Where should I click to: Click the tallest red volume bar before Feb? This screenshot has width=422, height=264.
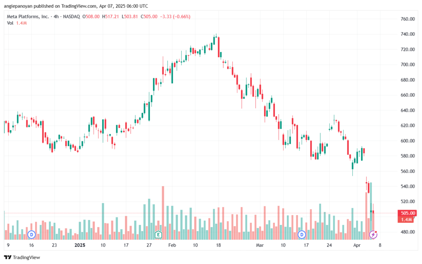(163, 213)
